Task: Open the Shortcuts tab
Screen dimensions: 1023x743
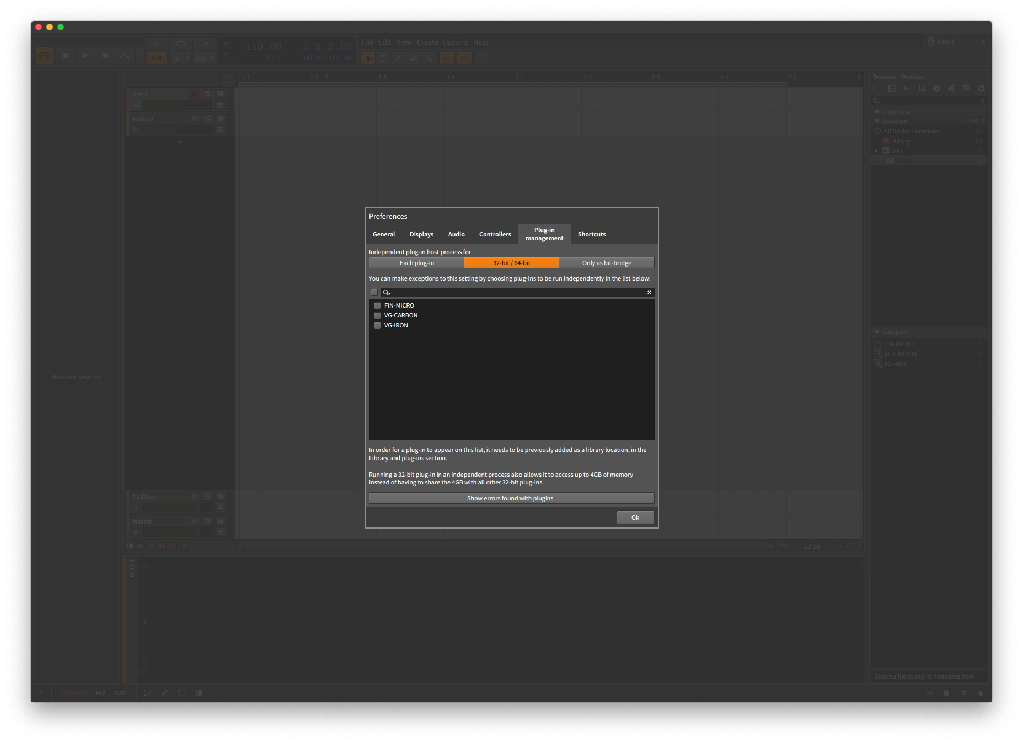Action: click(591, 234)
